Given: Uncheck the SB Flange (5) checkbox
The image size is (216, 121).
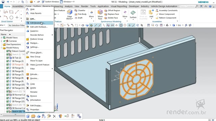Looking at the screenshot, I should pos(7,68).
